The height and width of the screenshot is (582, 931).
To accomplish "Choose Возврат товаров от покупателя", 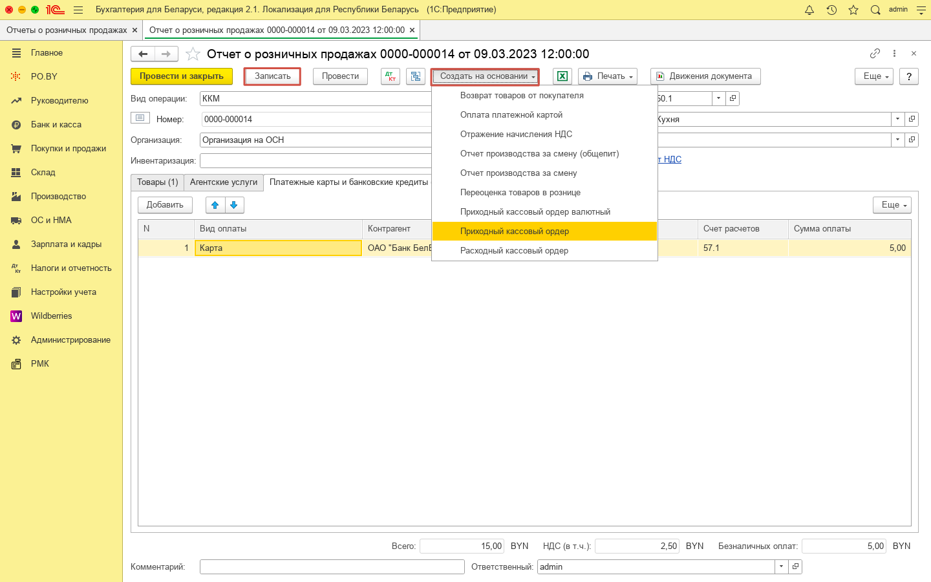I will 522,96.
